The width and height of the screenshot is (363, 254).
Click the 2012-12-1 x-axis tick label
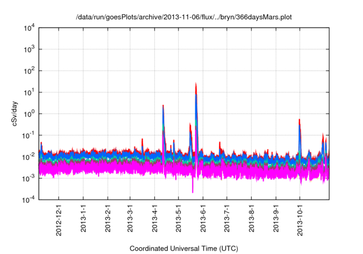pyautogui.click(x=58, y=220)
